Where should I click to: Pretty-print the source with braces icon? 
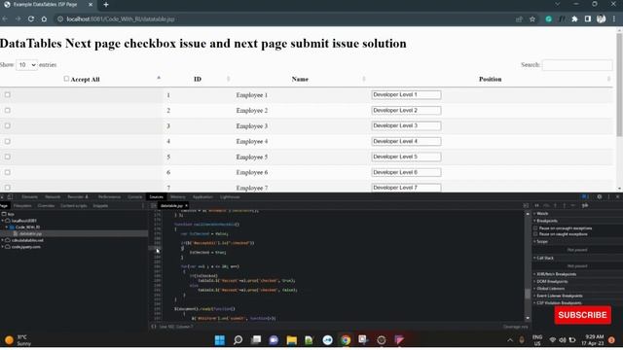pos(154,327)
